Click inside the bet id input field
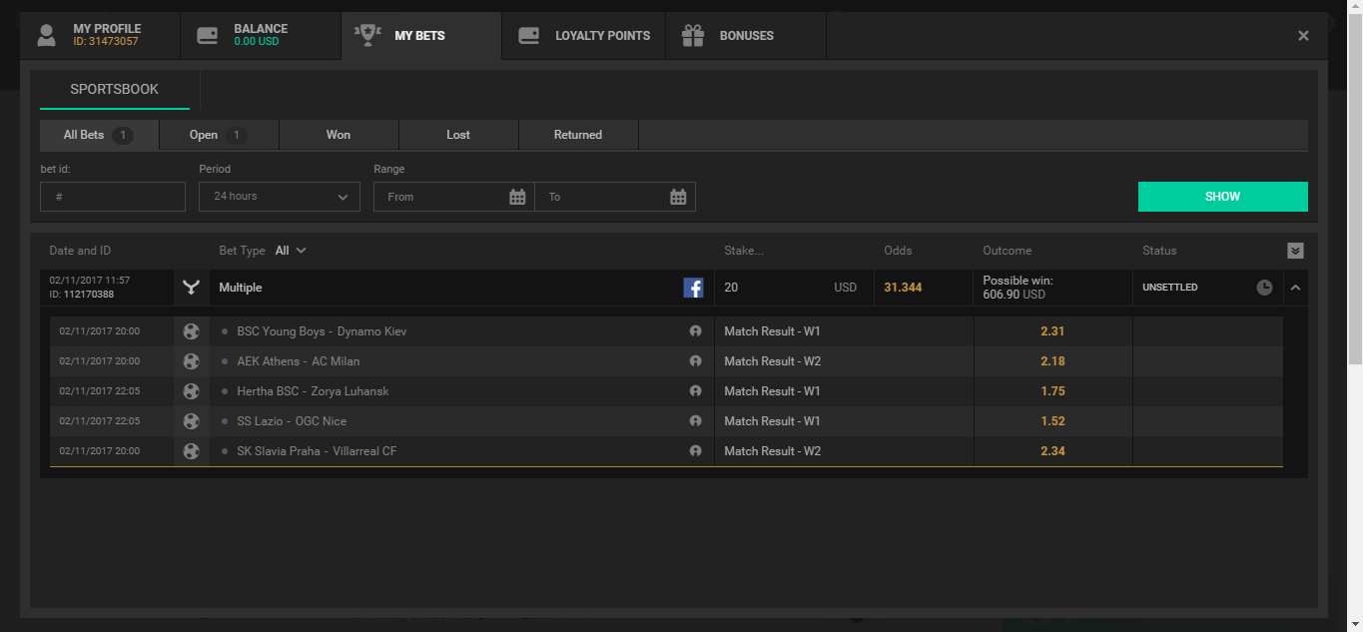This screenshot has width=1363, height=632. tap(112, 197)
